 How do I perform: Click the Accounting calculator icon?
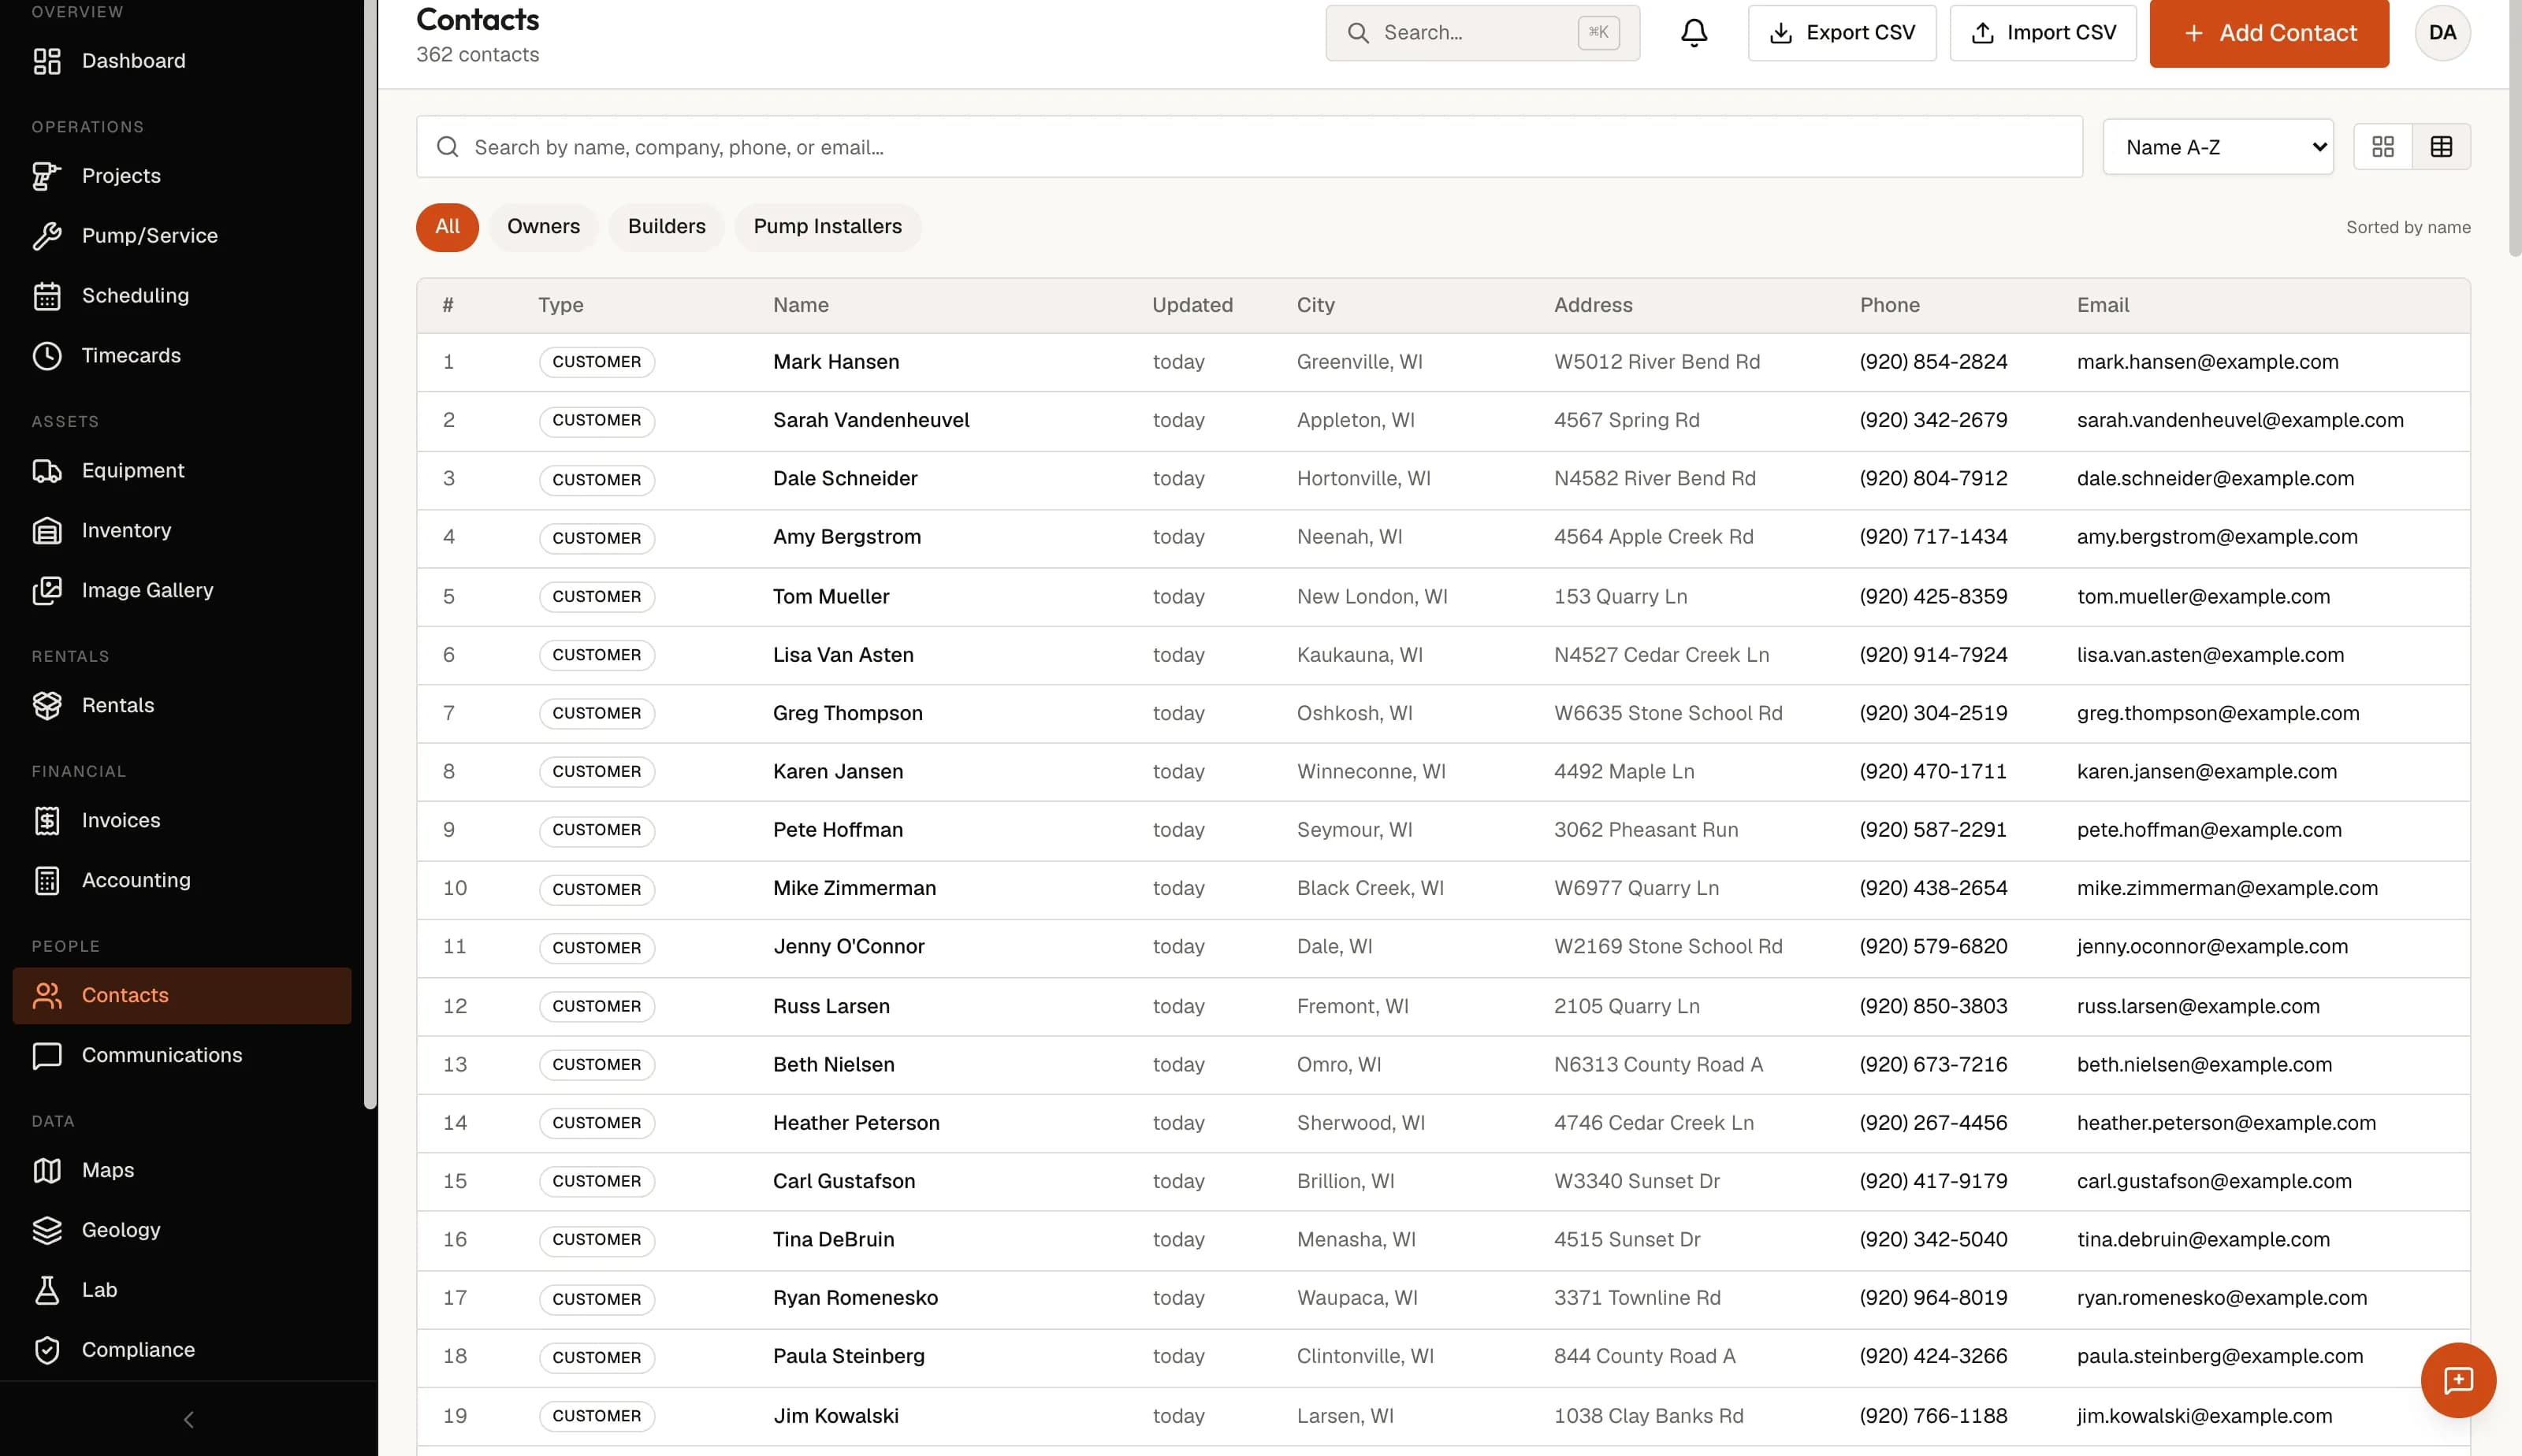click(47, 881)
